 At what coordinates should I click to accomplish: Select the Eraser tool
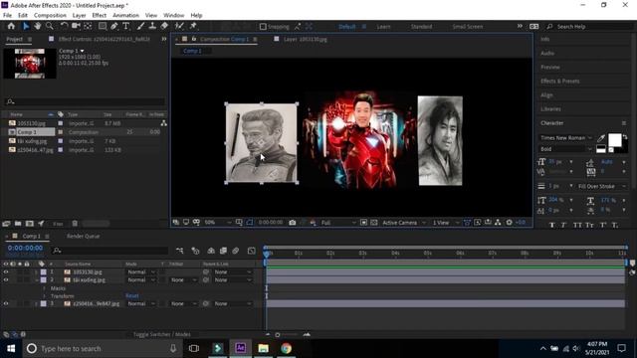(x=164, y=26)
